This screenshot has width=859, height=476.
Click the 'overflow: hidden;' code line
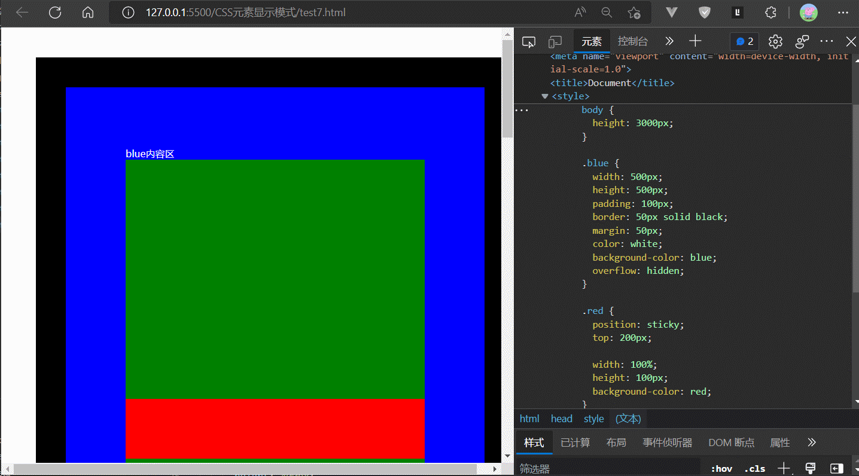click(x=638, y=271)
